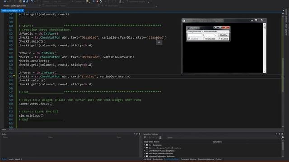Close the Autos panel
The image size is (289, 162).
(x=140, y=134)
